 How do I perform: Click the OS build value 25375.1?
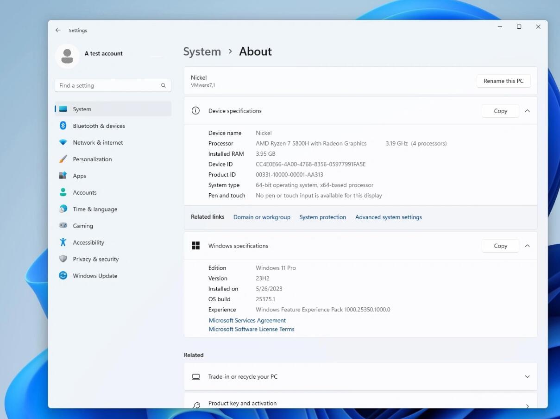pos(265,299)
